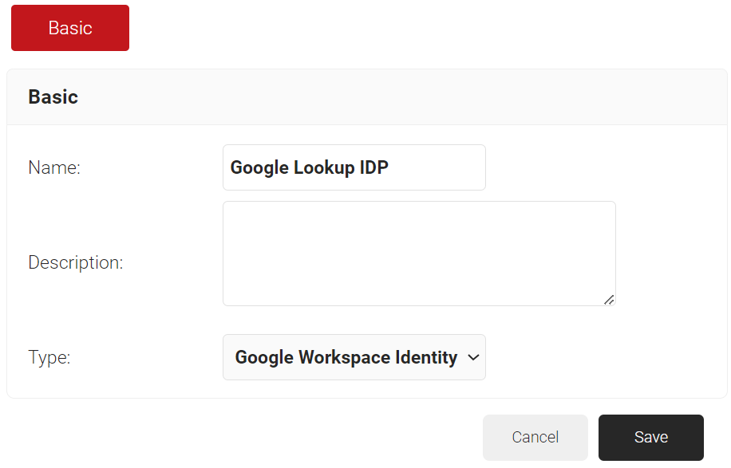Select 'Google Workspace Identity' combo box text

pos(346,357)
